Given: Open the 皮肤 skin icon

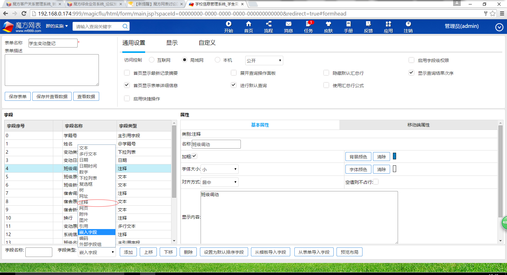Looking at the screenshot, I should coord(328,27).
